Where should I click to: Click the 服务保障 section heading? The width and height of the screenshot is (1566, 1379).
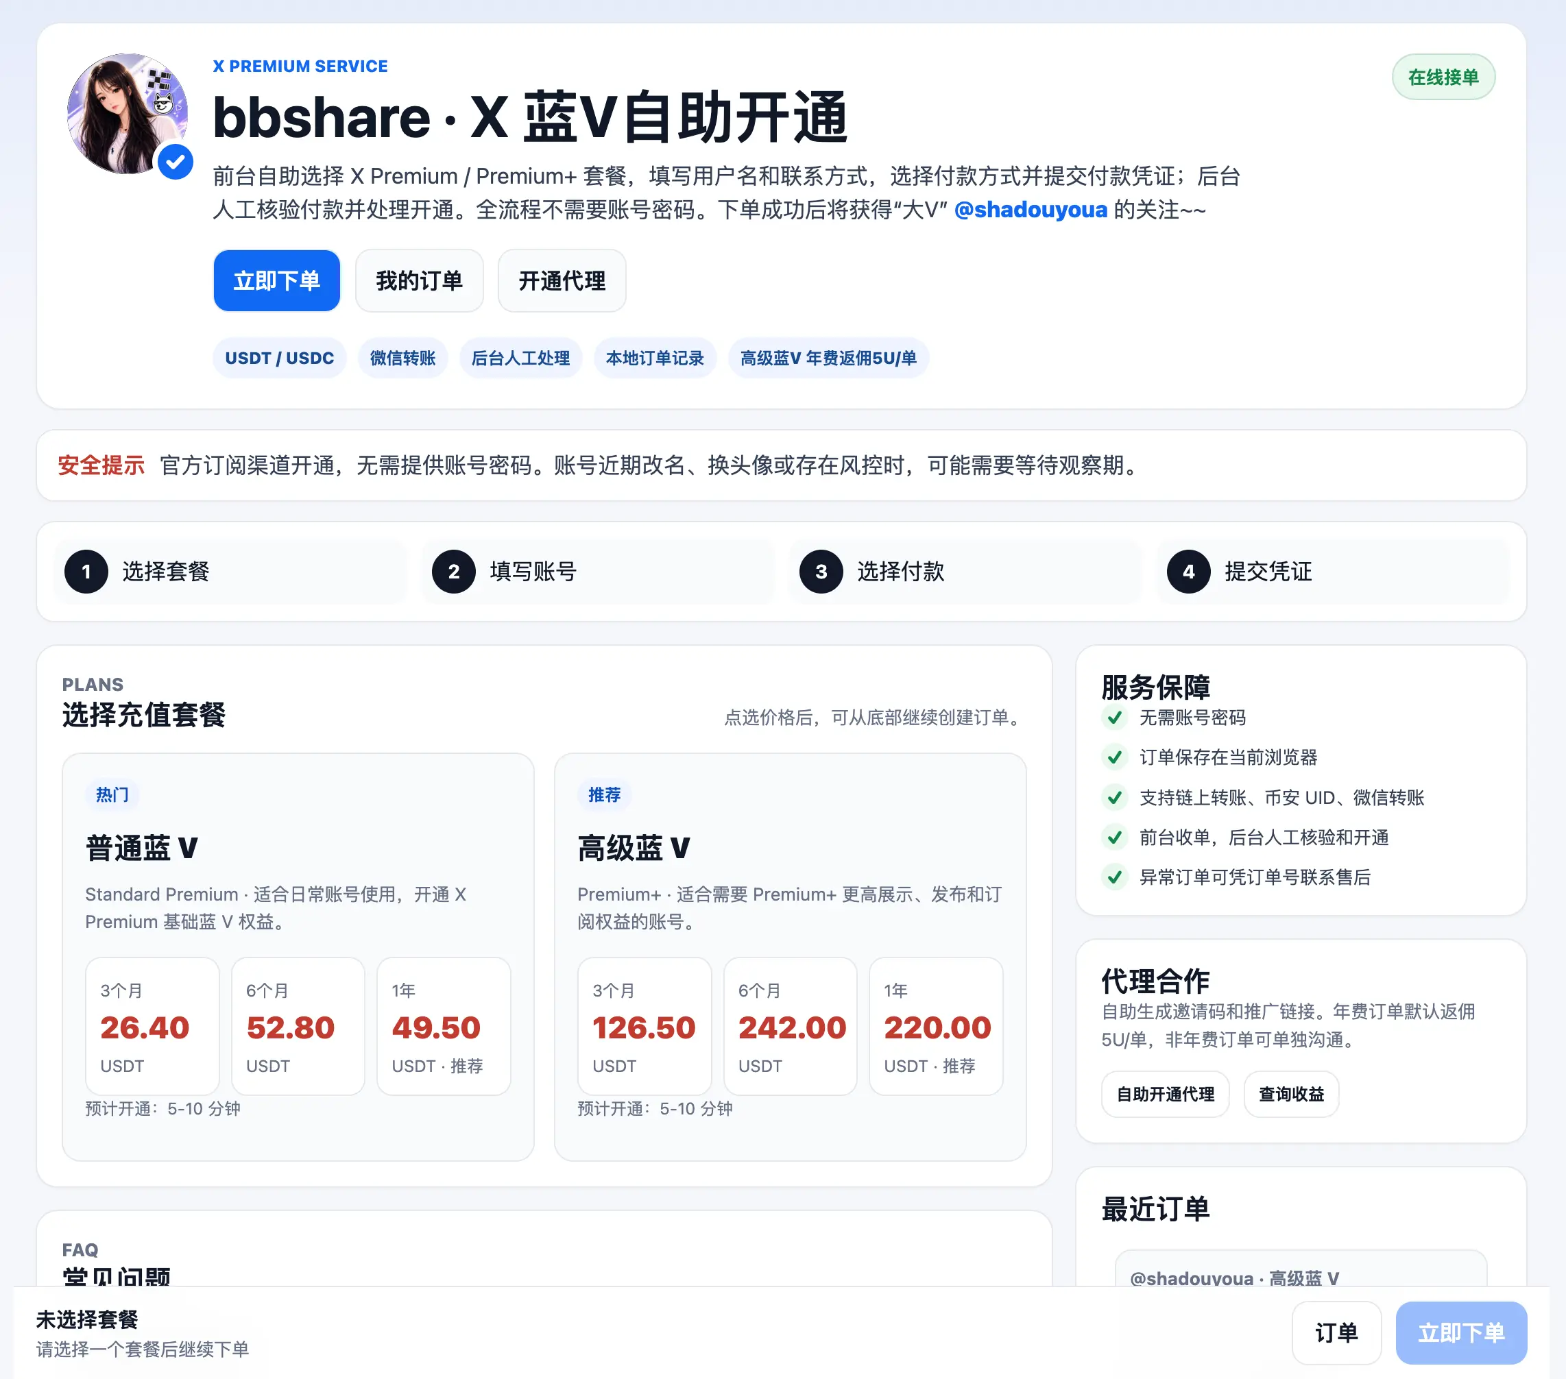1155,687
